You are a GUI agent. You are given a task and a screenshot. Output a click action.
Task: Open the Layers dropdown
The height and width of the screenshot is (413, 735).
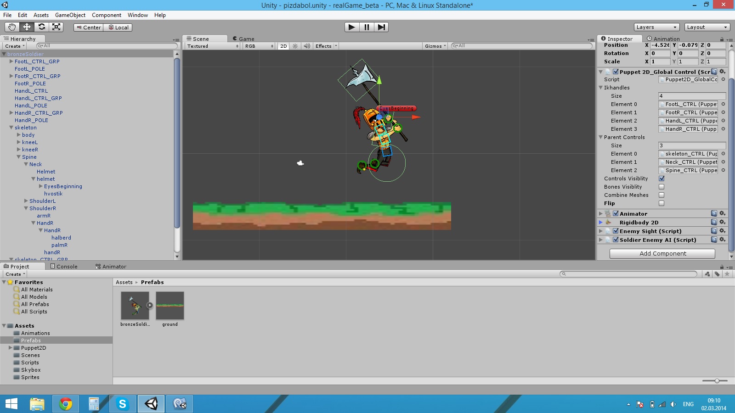pyautogui.click(x=656, y=27)
